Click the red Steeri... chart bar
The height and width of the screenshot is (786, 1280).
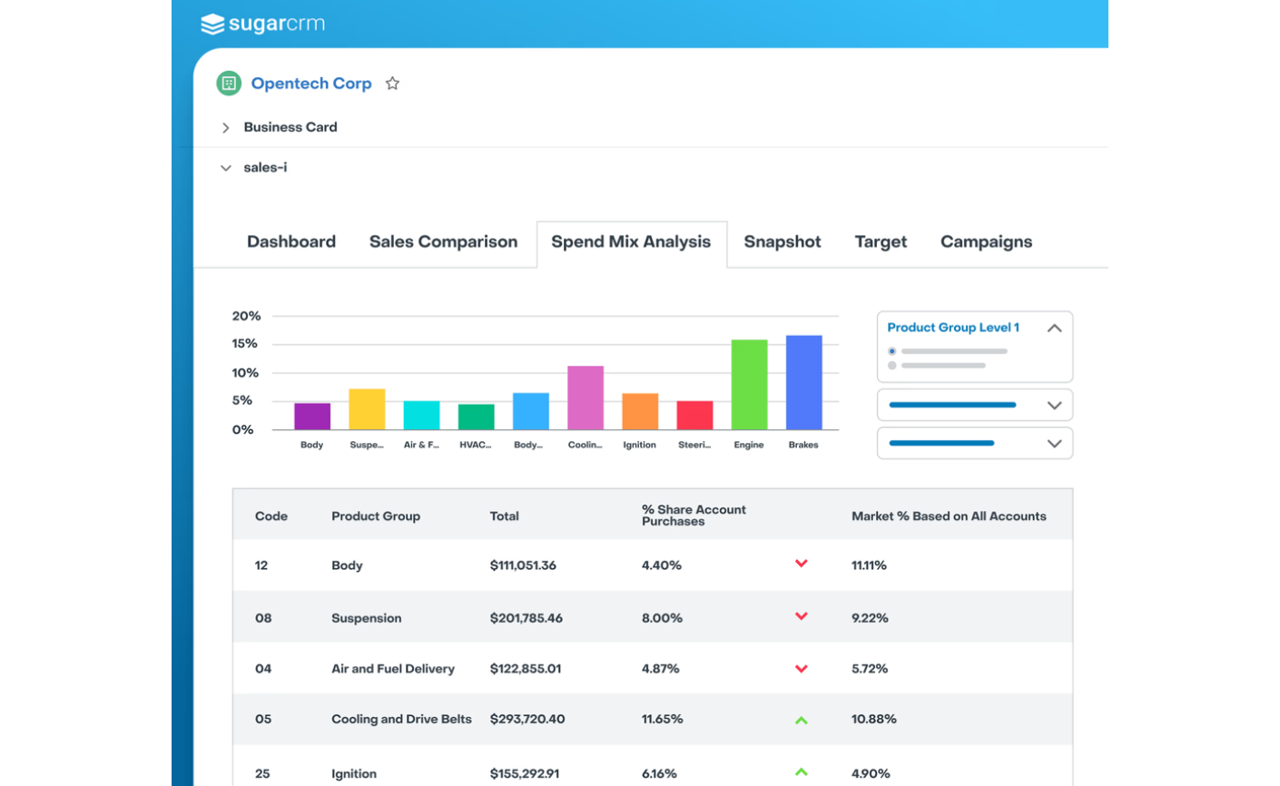pyautogui.click(x=694, y=416)
